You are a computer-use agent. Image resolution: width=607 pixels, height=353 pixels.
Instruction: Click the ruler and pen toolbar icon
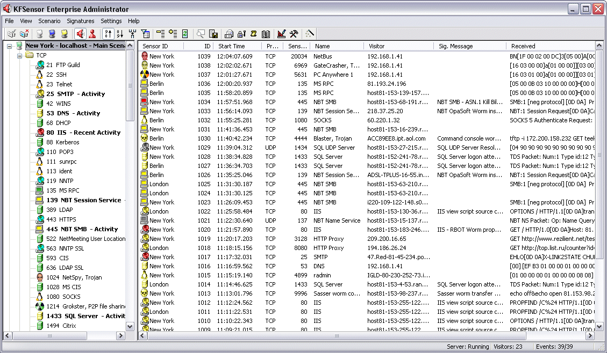(281, 34)
